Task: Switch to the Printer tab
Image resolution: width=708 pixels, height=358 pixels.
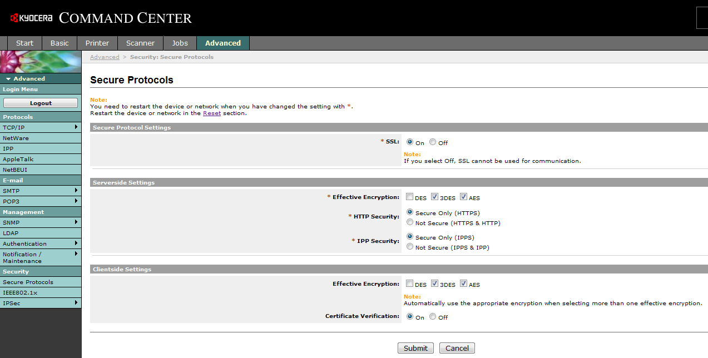Action: click(x=97, y=43)
